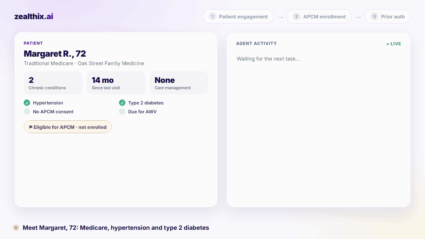
Task: Click the patient name Margaret R., 72
Action: (x=55, y=54)
